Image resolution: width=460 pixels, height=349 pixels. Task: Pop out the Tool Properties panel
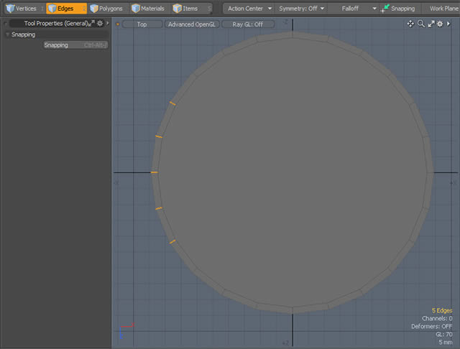pos(92,23)
